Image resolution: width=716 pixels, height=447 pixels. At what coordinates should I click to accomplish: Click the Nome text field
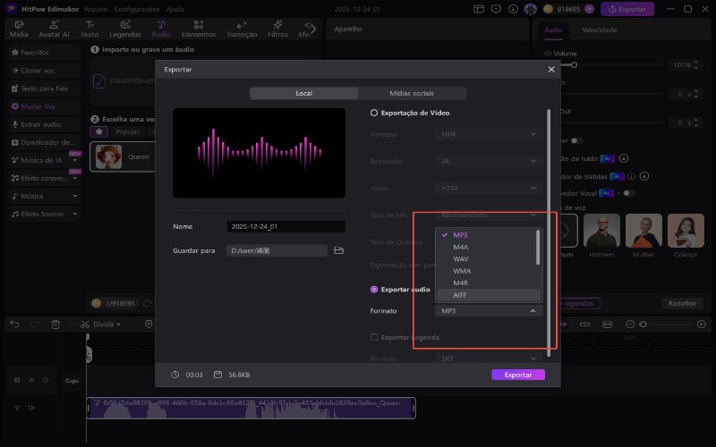(x=285, y=227)
